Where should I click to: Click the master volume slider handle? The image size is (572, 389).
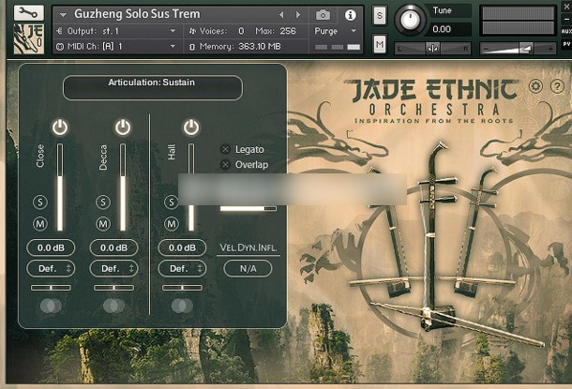pos(526,48)
